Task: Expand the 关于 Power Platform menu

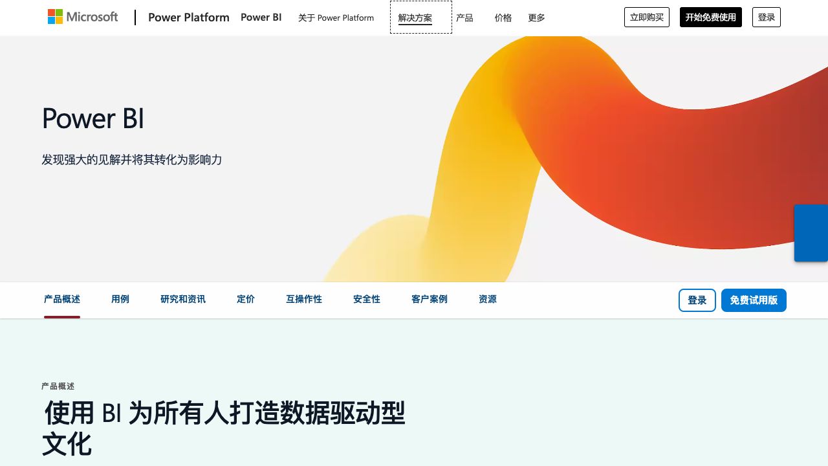Action: click(x=336, y=17)
